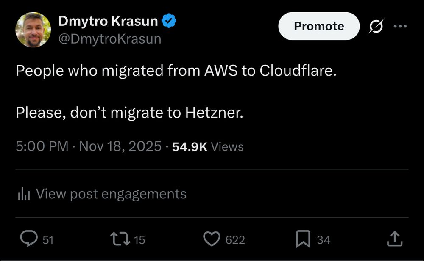Open the three-dot more options menu

tap(400, 26)
